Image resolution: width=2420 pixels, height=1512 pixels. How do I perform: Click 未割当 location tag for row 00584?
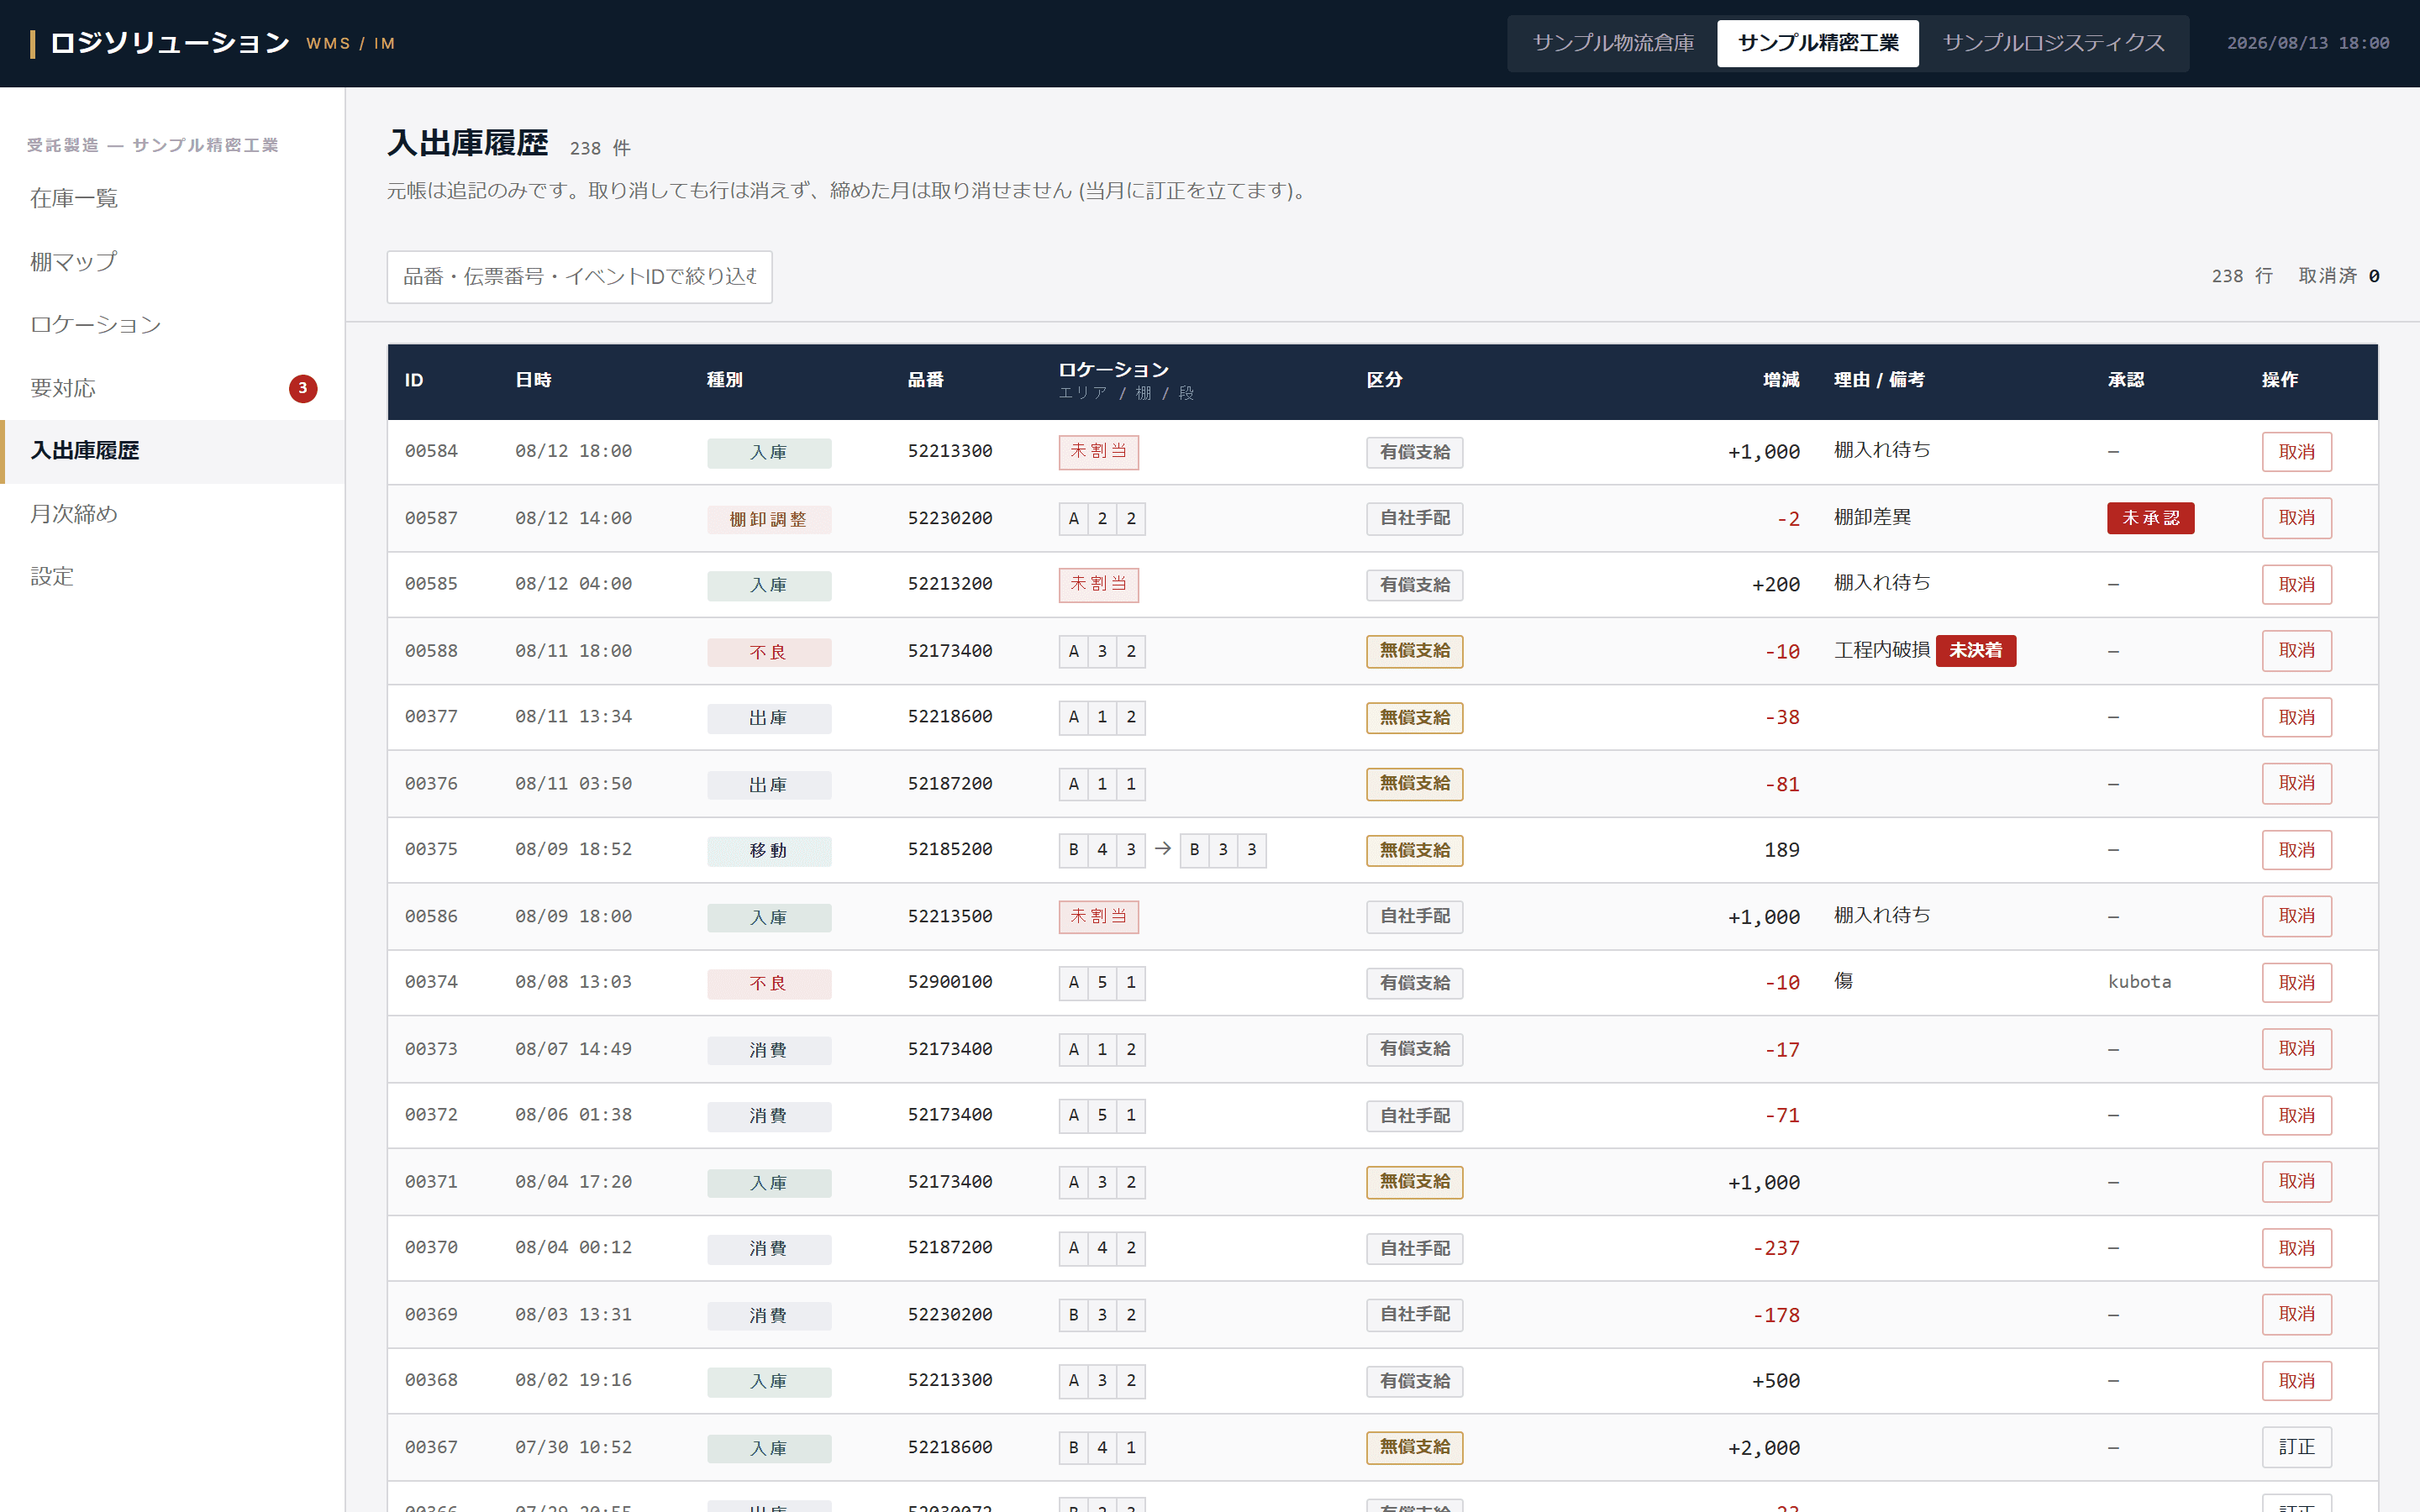pos(1098,452)
